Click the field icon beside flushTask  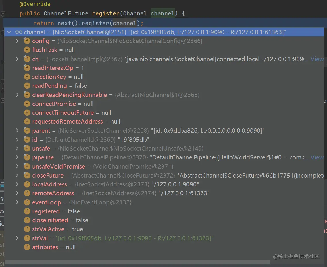(27, 50)
